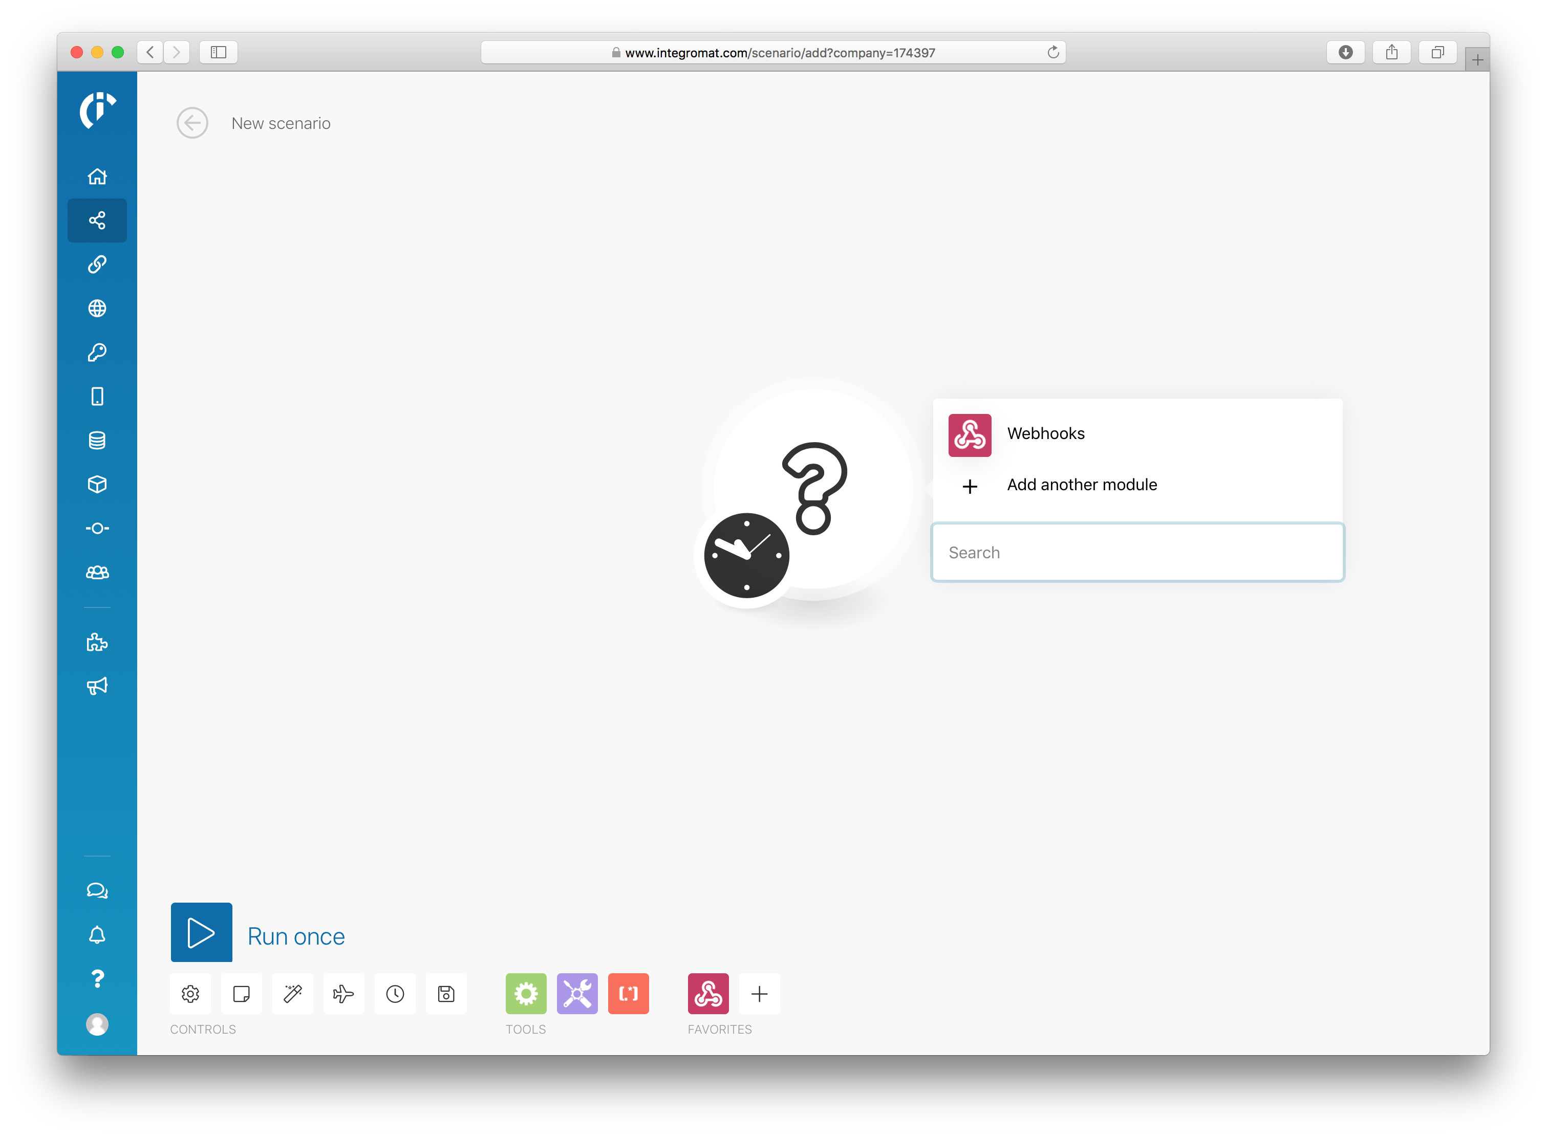Press Run once button
Screen dimensions: 1547x1137
pyautogui.click(x=201, y=933)
